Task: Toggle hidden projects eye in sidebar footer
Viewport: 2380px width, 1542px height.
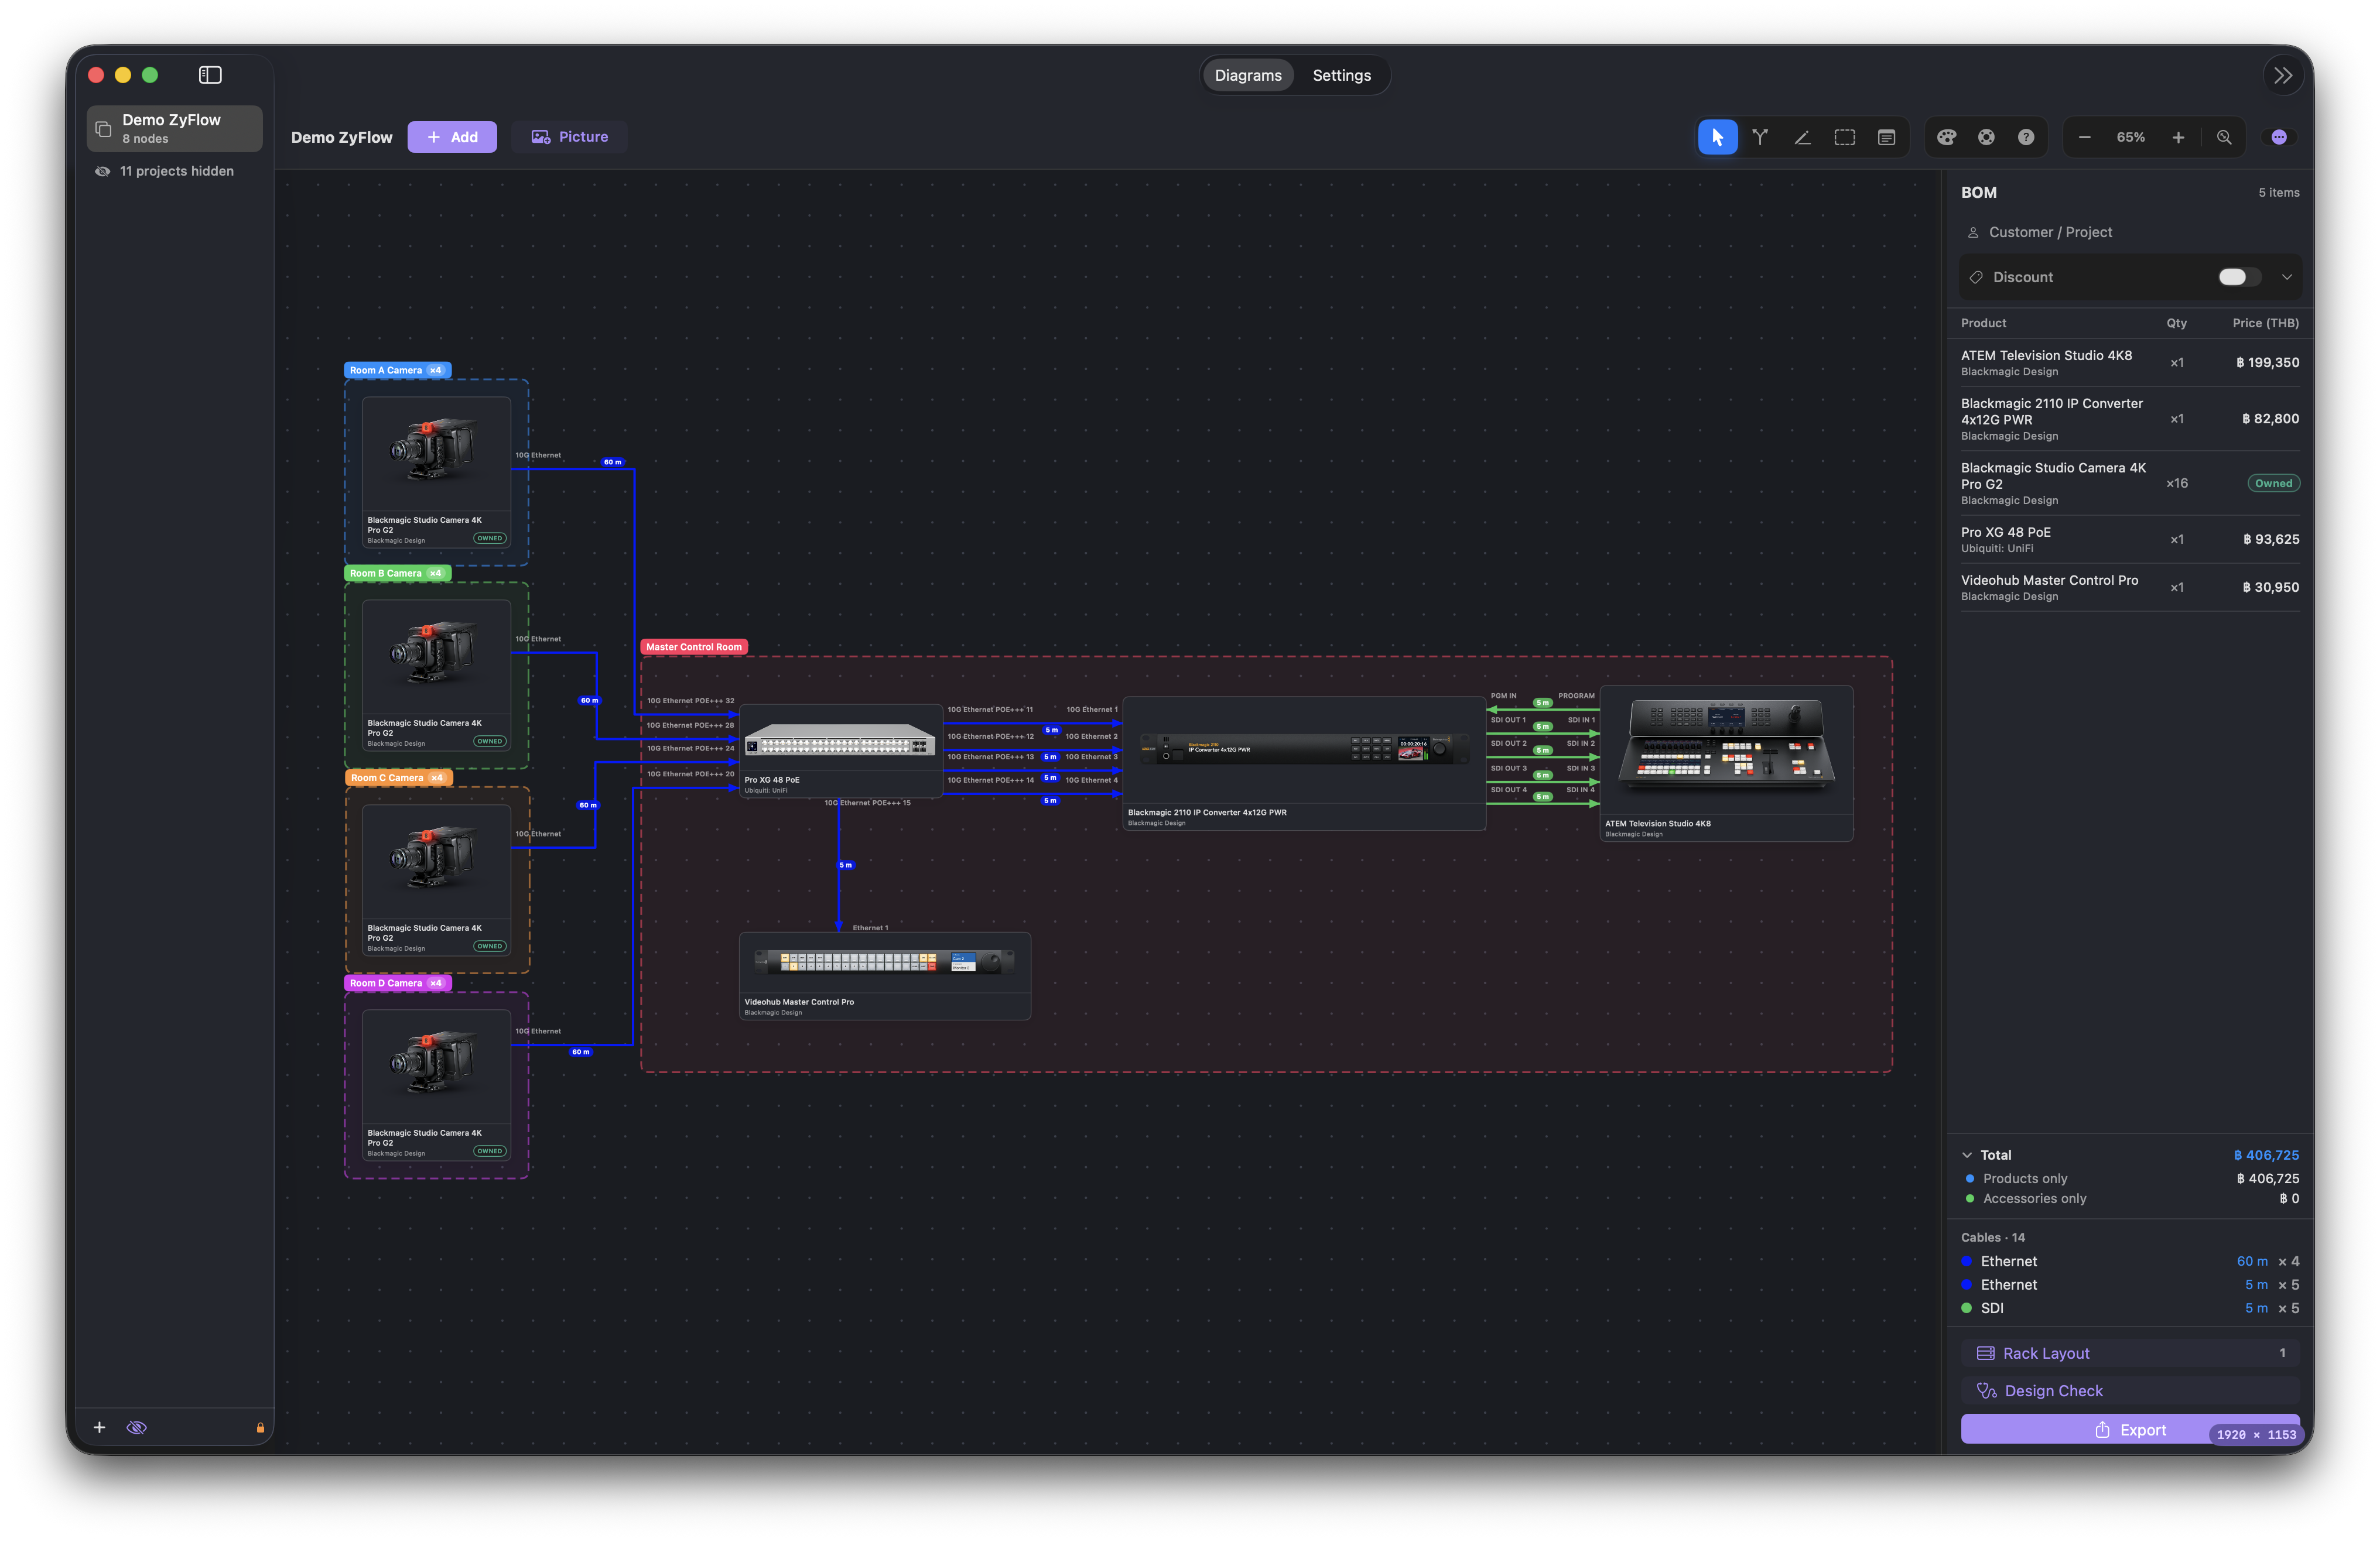Action: pyautogui.click(x=137, y=1427)
